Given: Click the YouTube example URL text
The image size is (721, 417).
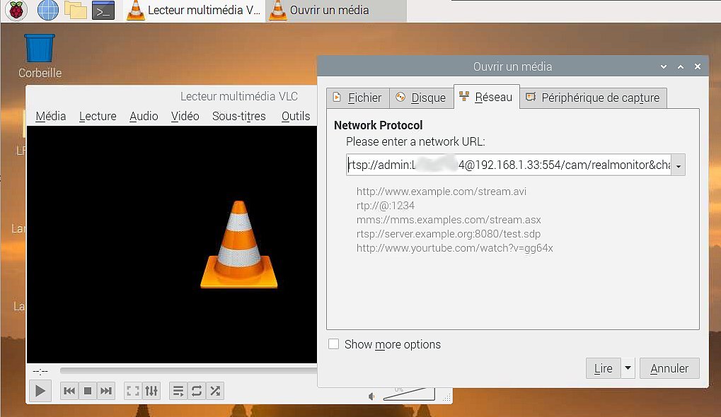Looking at the screenshot, I should [x=455, y=249].
